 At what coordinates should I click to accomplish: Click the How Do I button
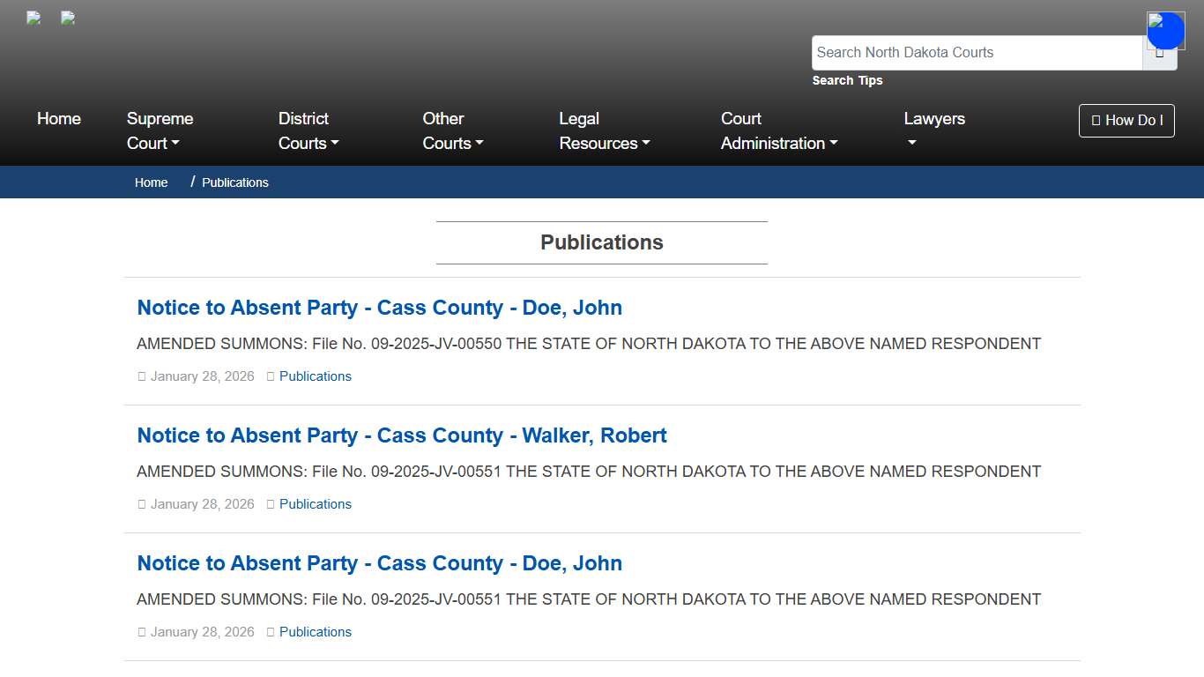[1126, 121]
